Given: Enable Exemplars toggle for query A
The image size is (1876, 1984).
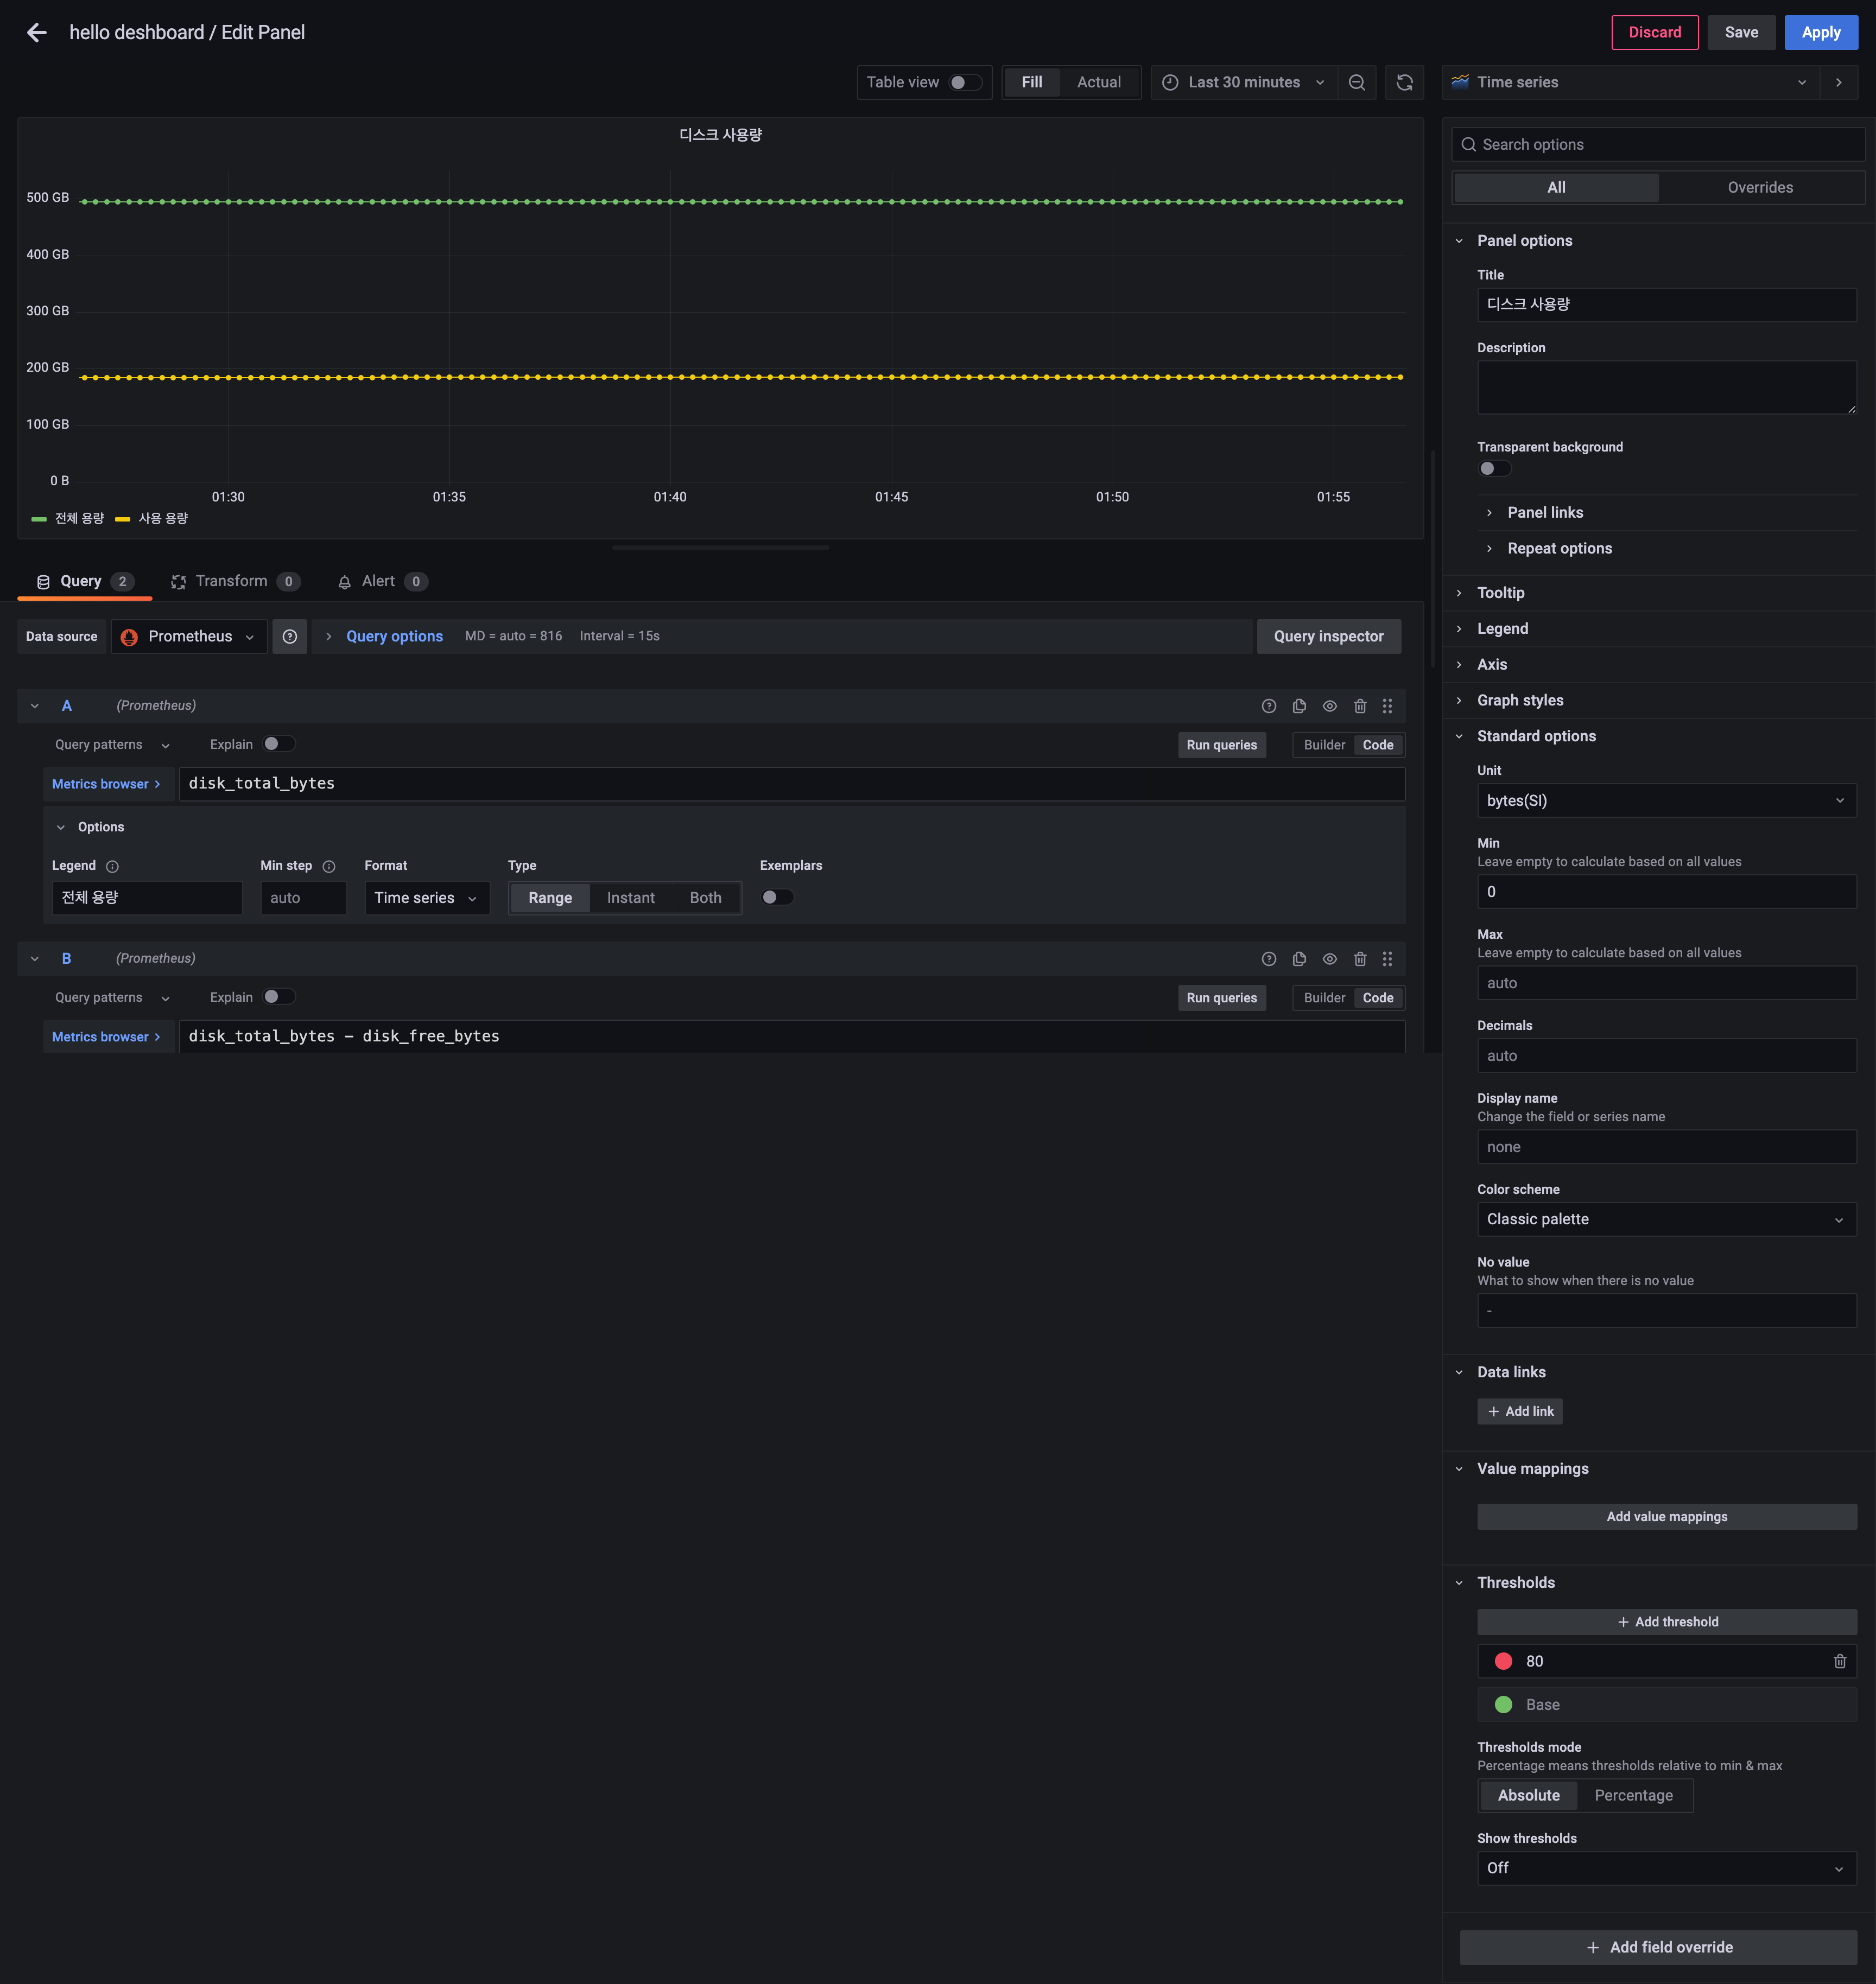Looking at the screenshot, I should [x=776, y=898].
